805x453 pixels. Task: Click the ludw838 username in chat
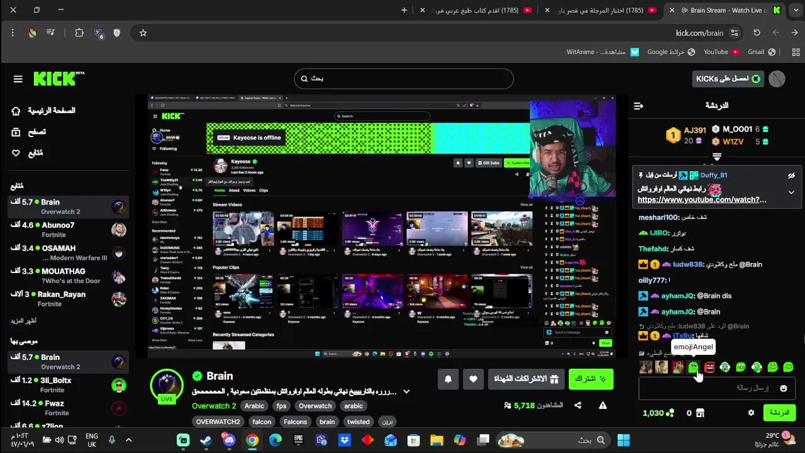687,264
